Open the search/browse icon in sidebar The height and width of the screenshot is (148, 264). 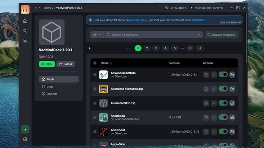(x=25, y=31)
